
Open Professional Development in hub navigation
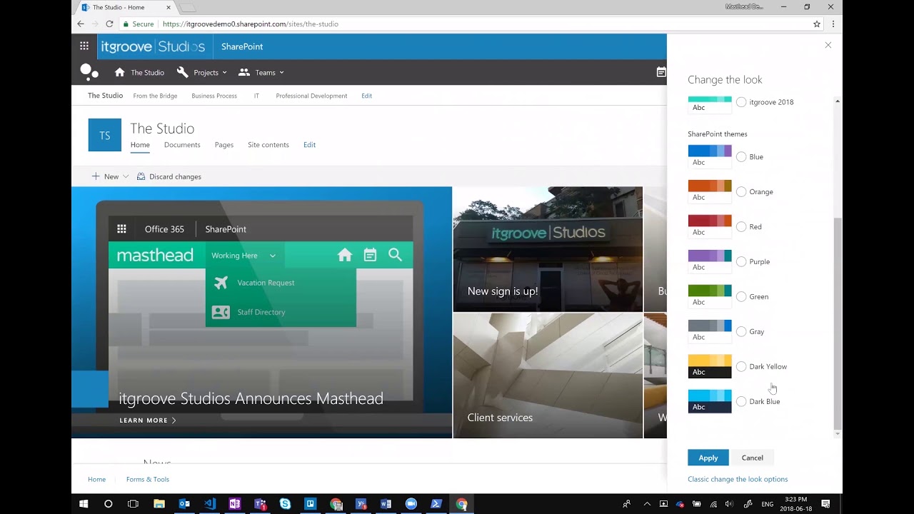[311, 96]
